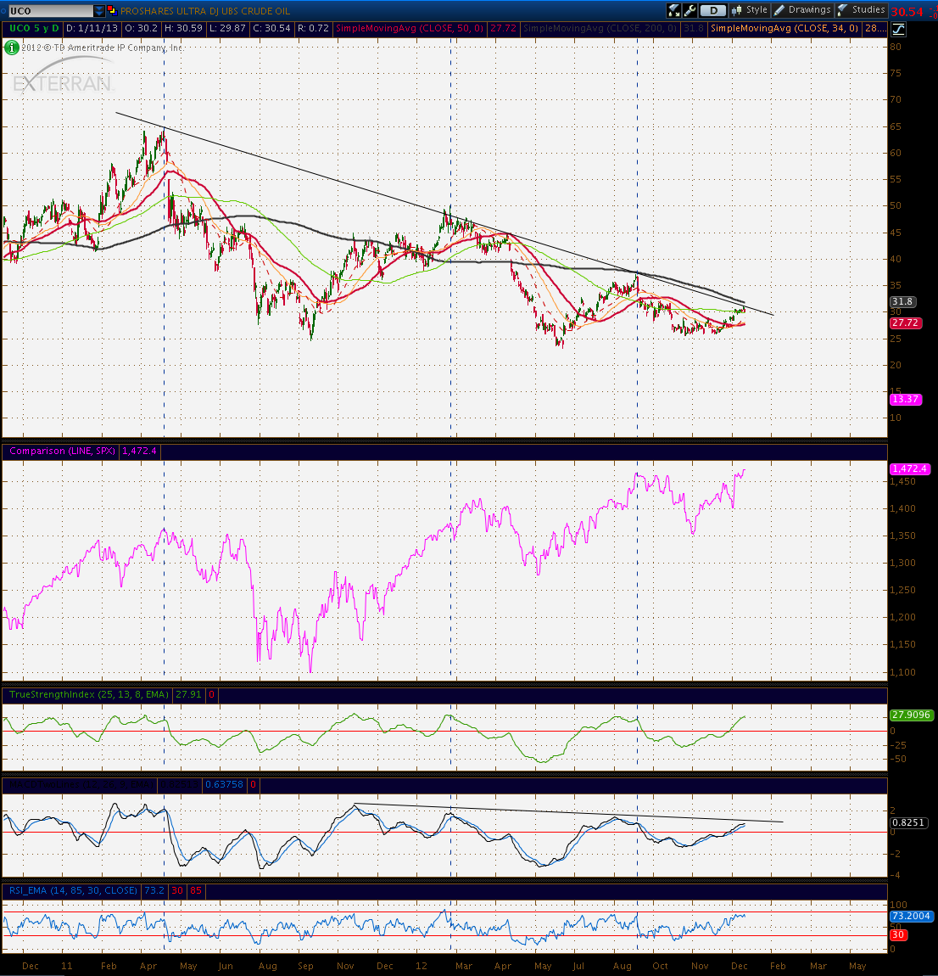Click the blue 73.2004 RSI axis bubble
Image resolution: width=938 pixels, height=976 pixels.
(911, 916)
